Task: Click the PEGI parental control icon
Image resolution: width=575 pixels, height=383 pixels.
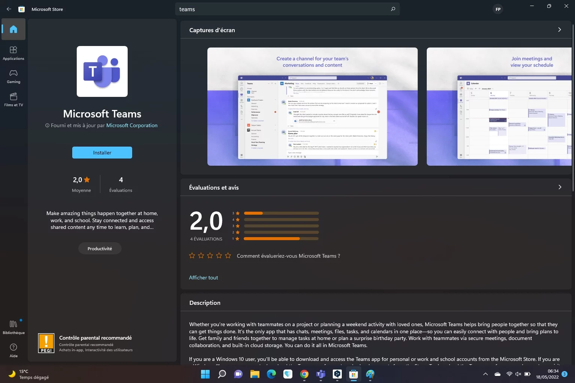Action: coord(46,343)
